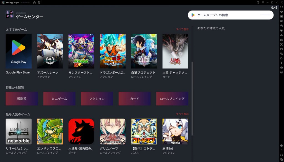Browse the ロールプレイング category button
Screen dimensions: 284x162
click(172, 99)
